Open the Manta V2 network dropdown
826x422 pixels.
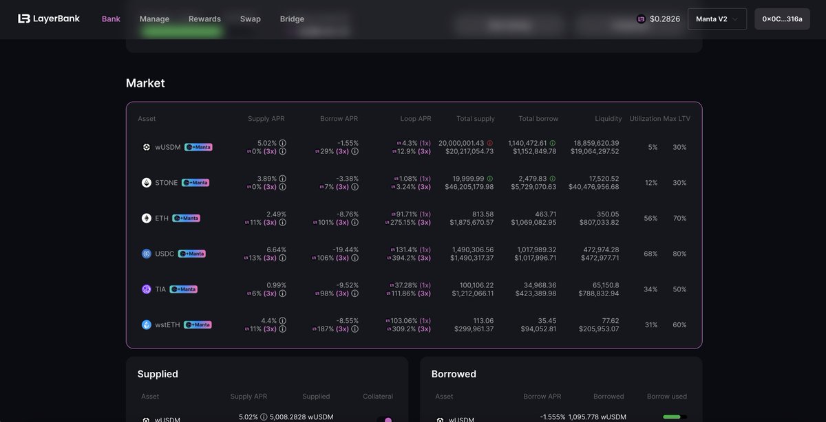717,19
